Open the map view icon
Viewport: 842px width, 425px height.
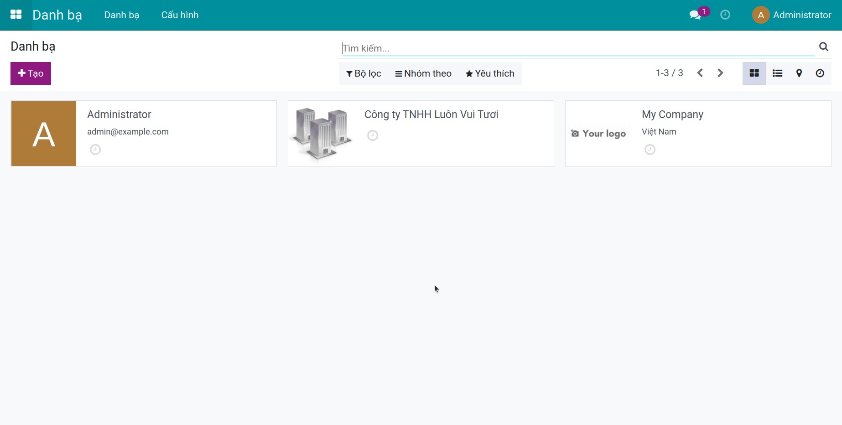pyautogui.click(x=799, y=73)
